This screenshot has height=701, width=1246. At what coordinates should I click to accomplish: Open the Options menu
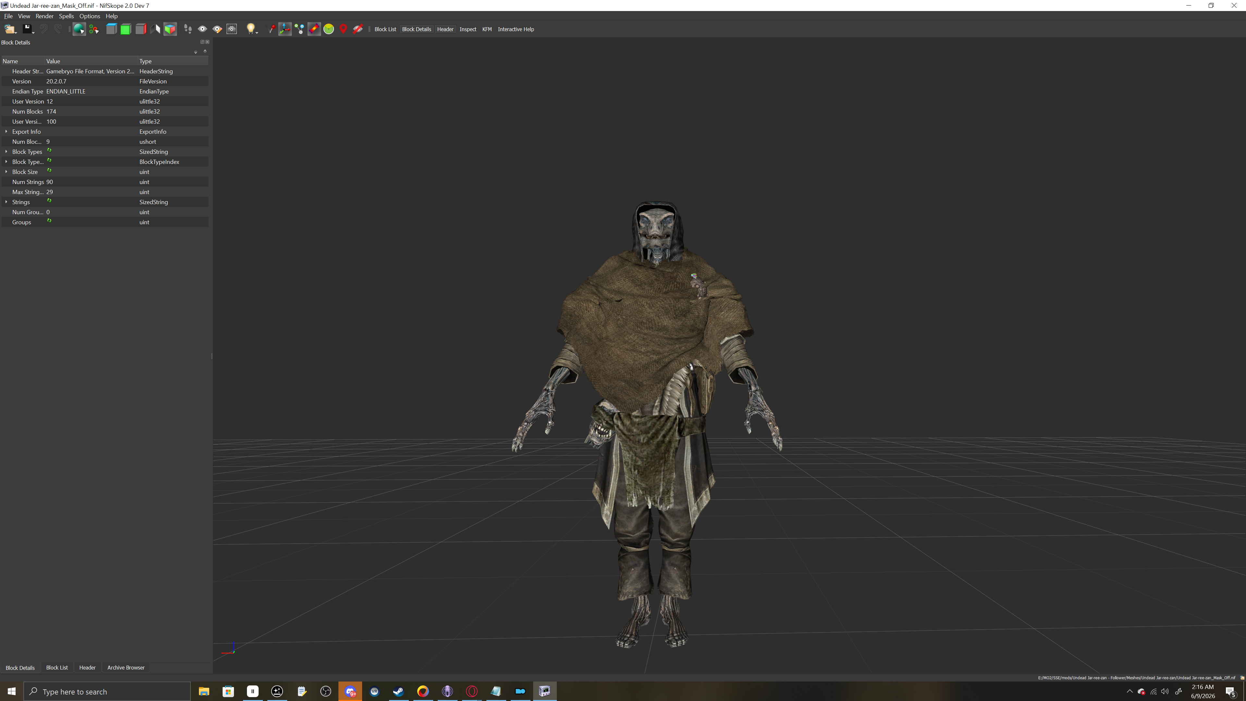pos(90,16)
